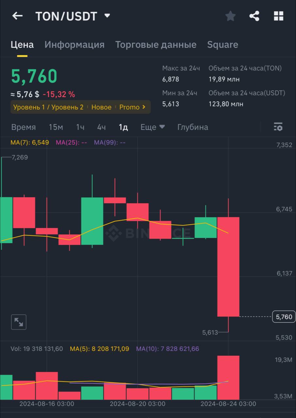
Task: Open chart indicator settings icon
Action: [278, 127]
